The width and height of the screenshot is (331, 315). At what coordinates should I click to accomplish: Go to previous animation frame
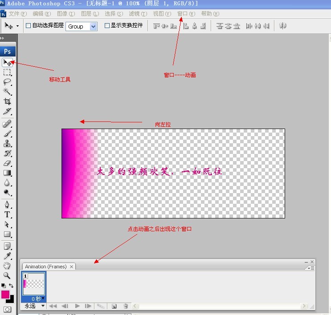(x=65, y=306)
